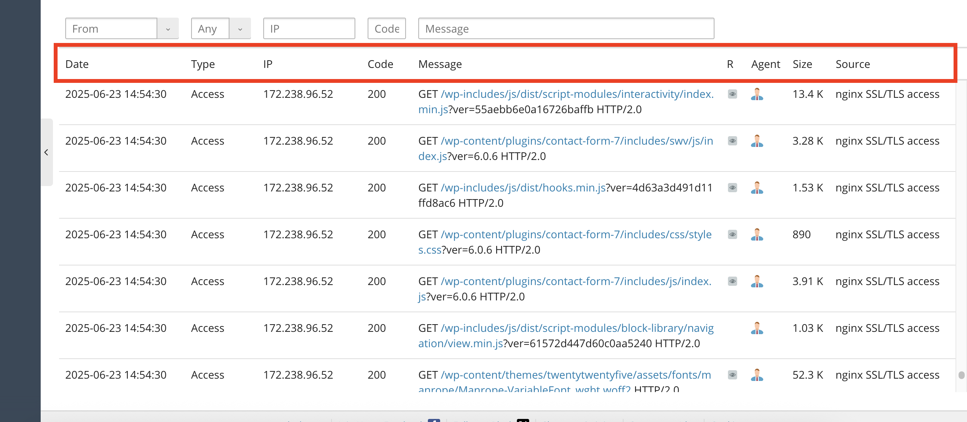Open the From date dropdown arrow
Screen dimensions: 967x422
coord(168,29)
